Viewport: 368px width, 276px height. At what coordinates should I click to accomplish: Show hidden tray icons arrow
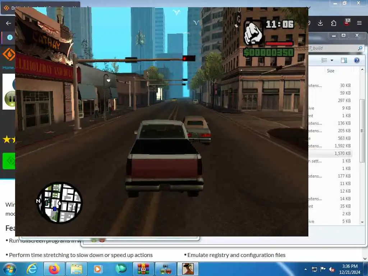305,270
